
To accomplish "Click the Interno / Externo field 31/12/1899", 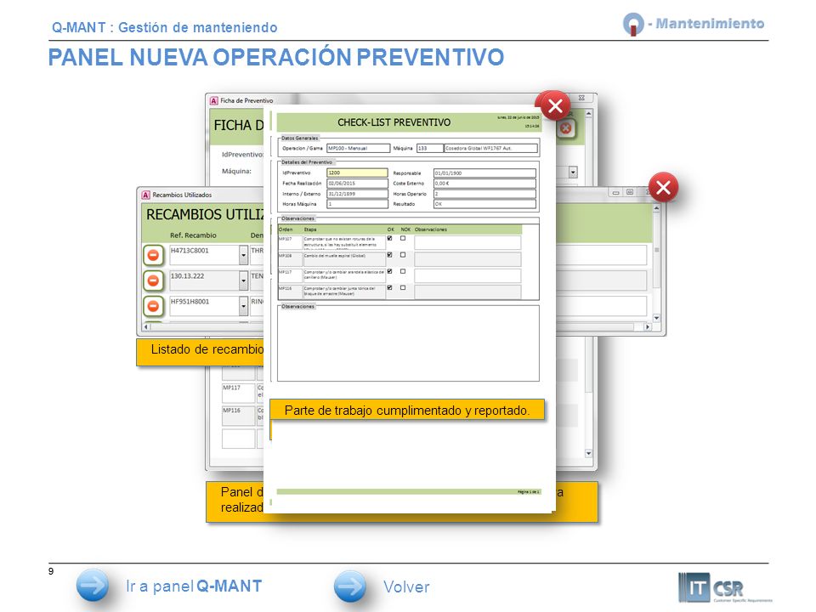I will [357, 194].
